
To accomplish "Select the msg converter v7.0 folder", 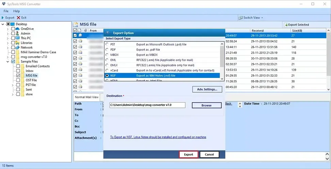I will tap(34, 57).
